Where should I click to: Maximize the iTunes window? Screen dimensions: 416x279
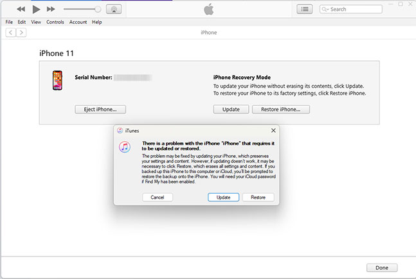401,4
